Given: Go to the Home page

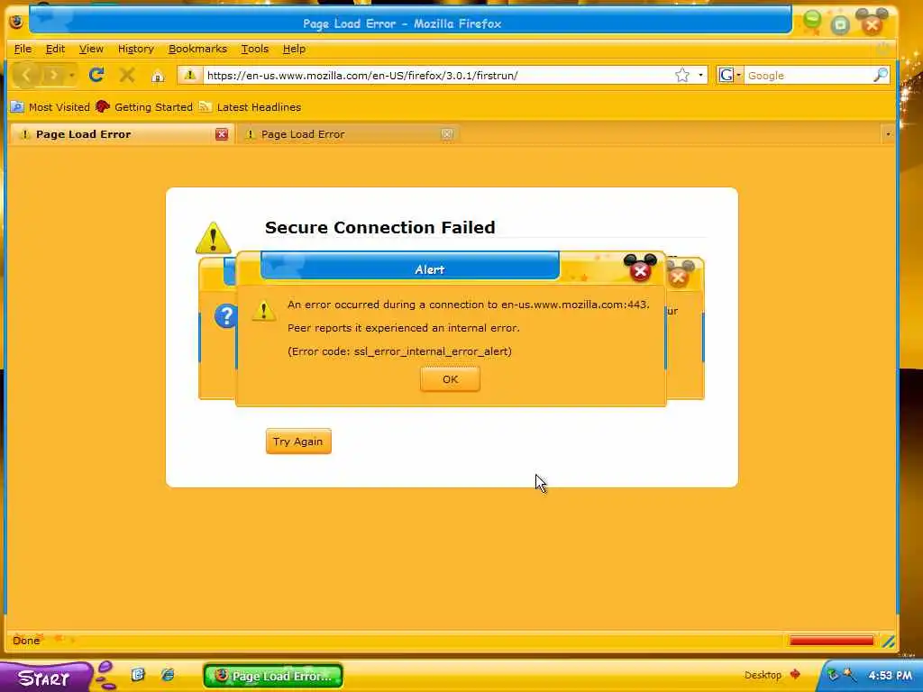Looking at the screenshot, I should point(158,76).
